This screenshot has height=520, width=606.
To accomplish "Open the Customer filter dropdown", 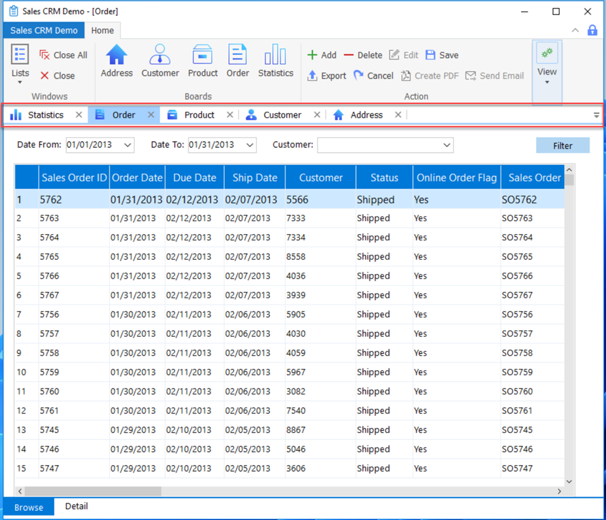I will [447, 145].
